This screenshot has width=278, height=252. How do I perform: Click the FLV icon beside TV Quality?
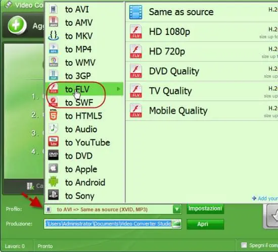click(136, 91)
